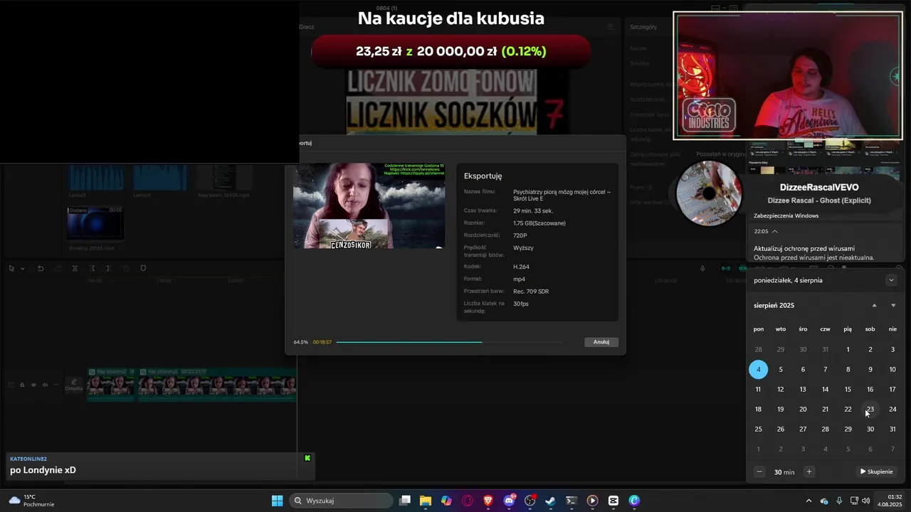Screen dimensions: 911x512
Task: Open OBS Studio from the taskbar
Action: click(x=530, y=501)
